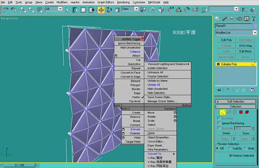Screen dimensions: 259x168
Task: Open the Modifiers menu
Action: [62, 2]
